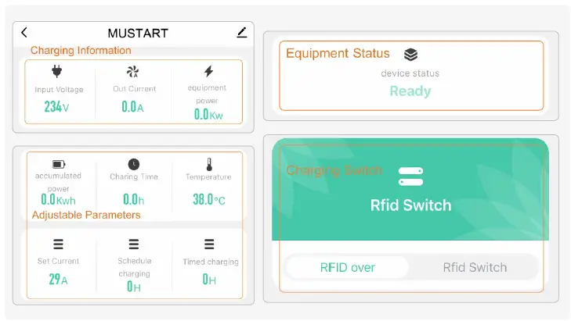Screen dimensions: 571x321
Task: Click the accumulated power label
Action: tap(58, 182)
